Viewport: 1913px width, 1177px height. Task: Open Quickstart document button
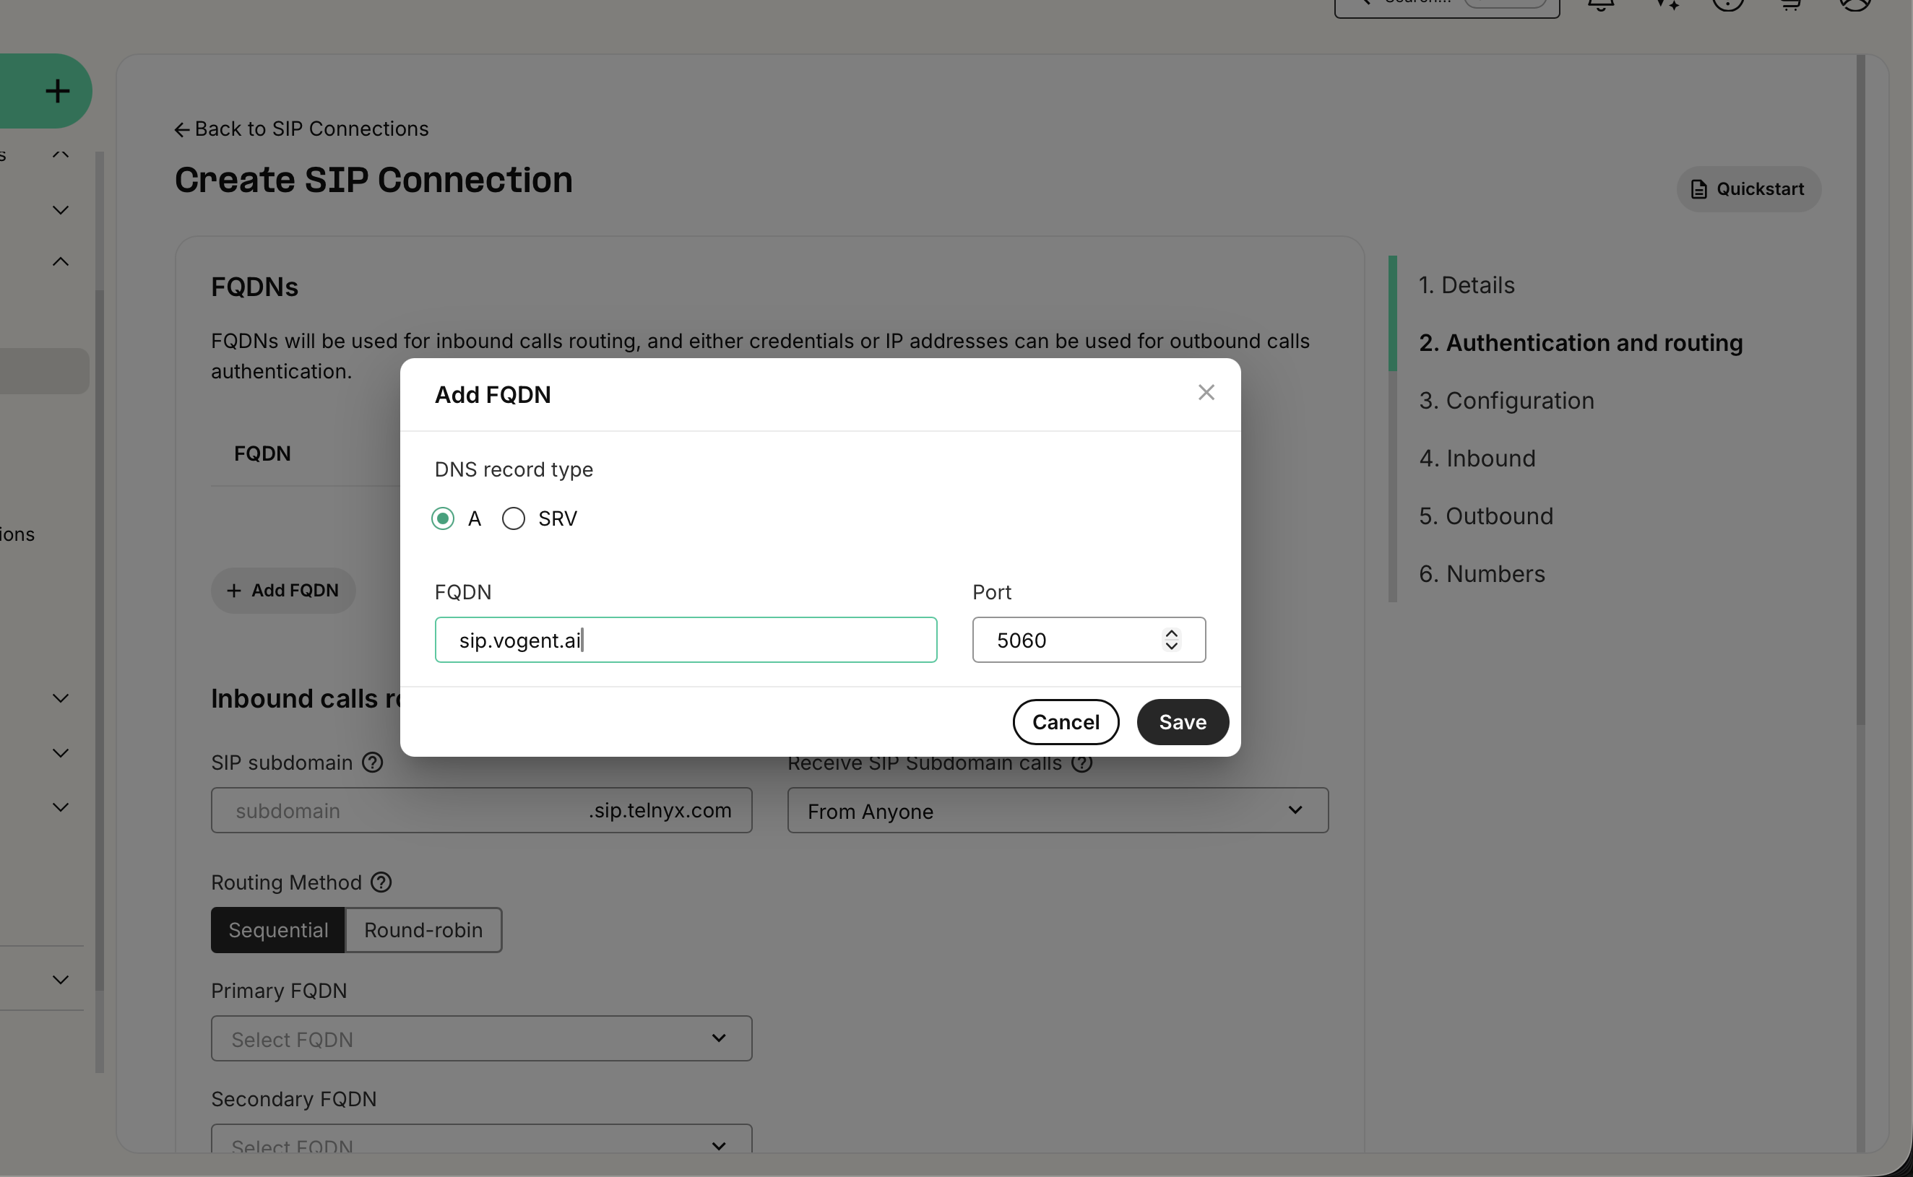tap(1748, 189)
